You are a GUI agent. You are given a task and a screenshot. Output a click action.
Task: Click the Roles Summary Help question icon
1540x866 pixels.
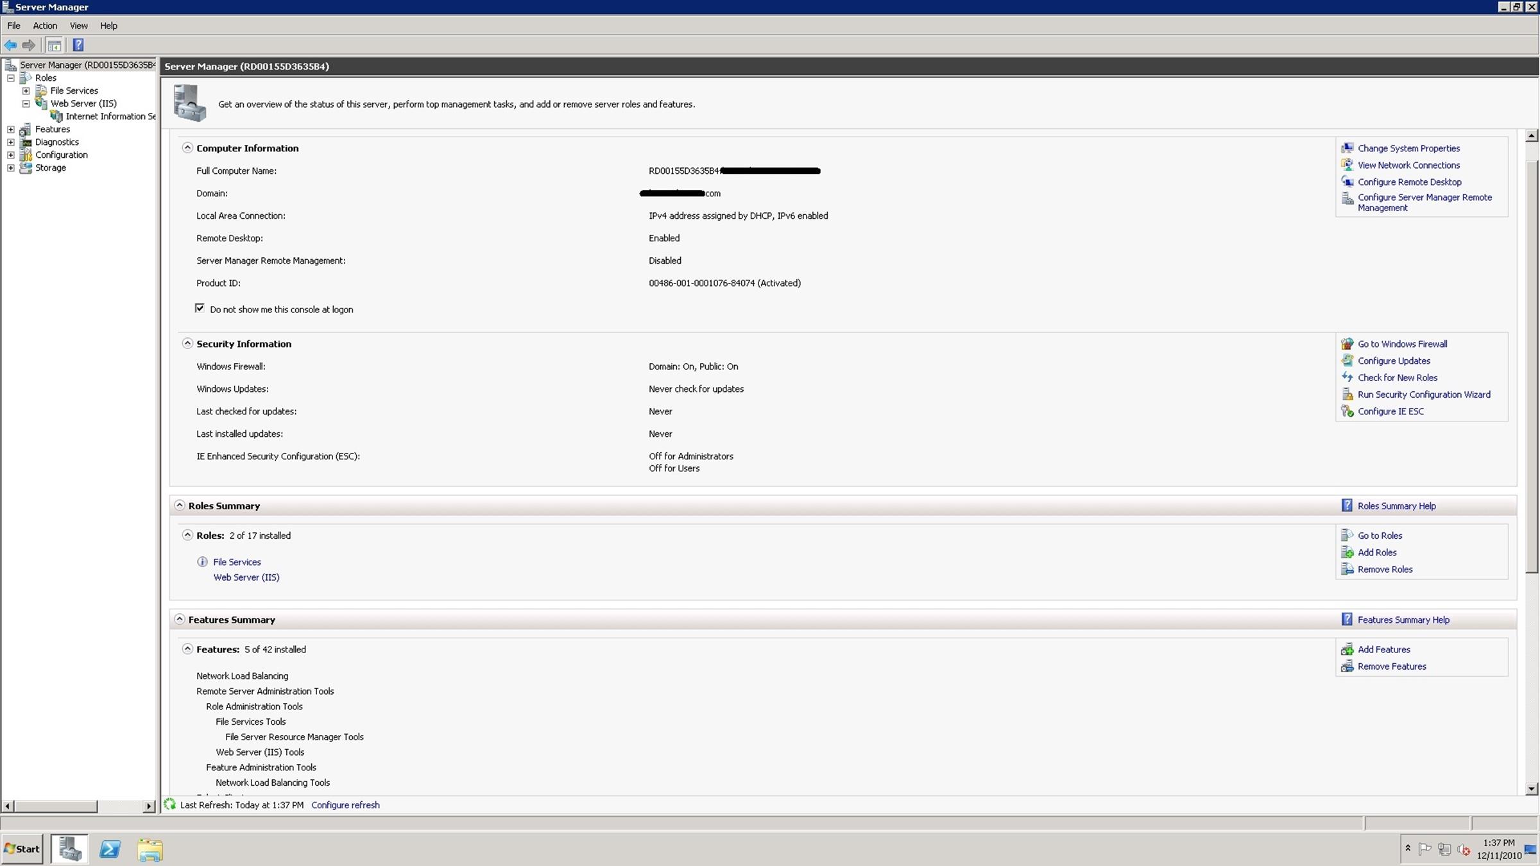(1347, 505)
